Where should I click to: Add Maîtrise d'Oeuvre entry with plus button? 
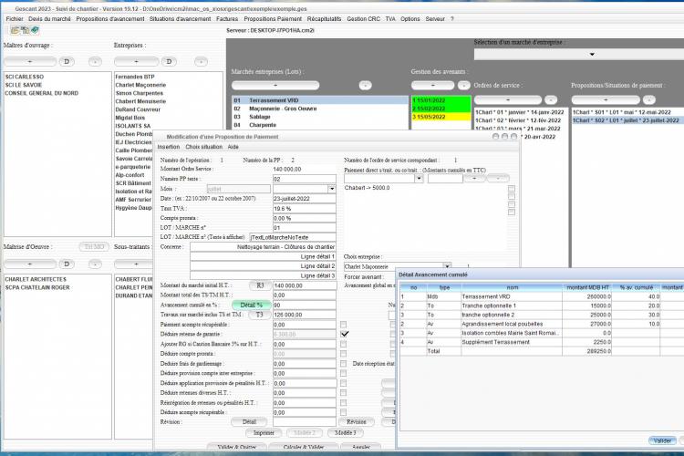click(x=30, y=264)
